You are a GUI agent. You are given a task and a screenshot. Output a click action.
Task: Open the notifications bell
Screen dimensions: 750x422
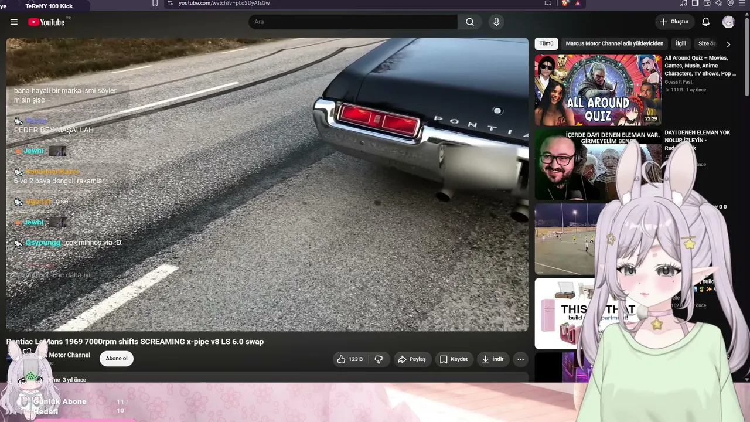[x=706, y=22]
